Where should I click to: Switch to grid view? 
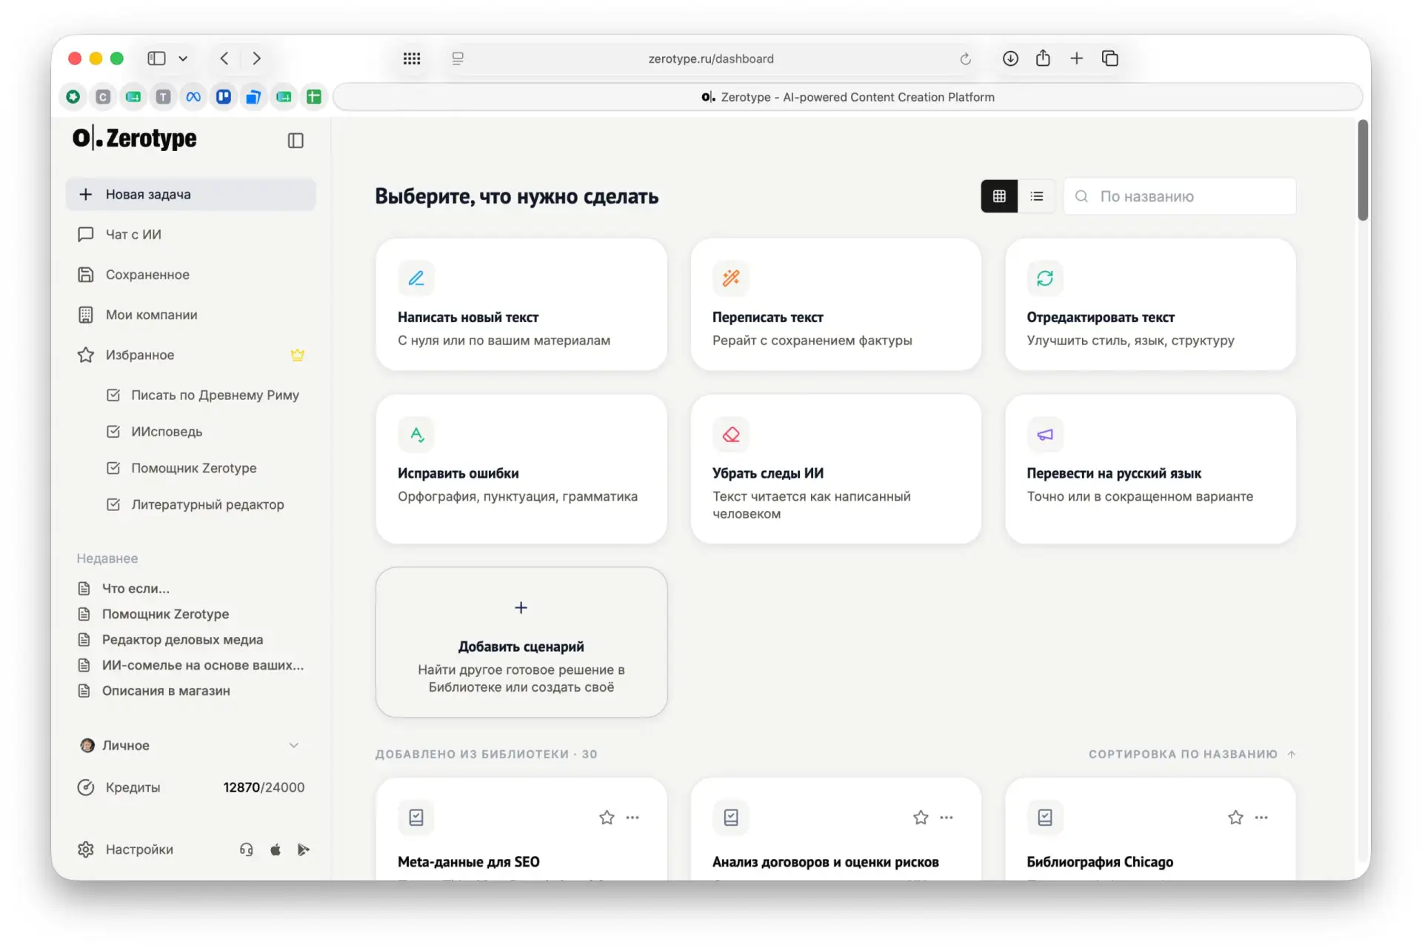tap(999, 196)
